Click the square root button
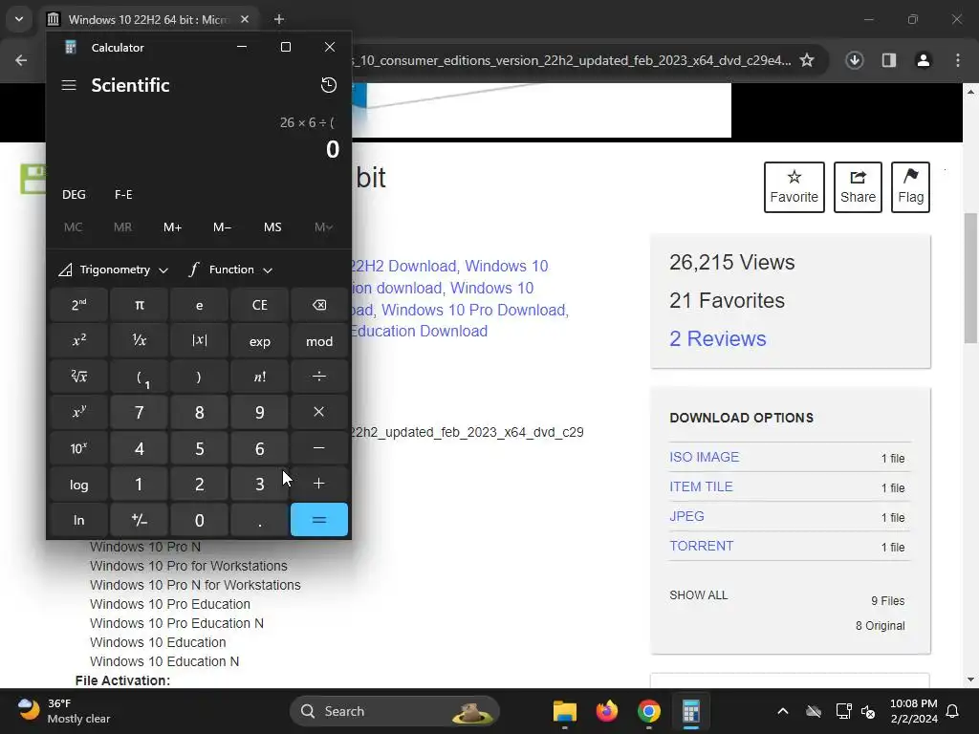This screenshot has height=734, width=979. click(x=78, y=377)
